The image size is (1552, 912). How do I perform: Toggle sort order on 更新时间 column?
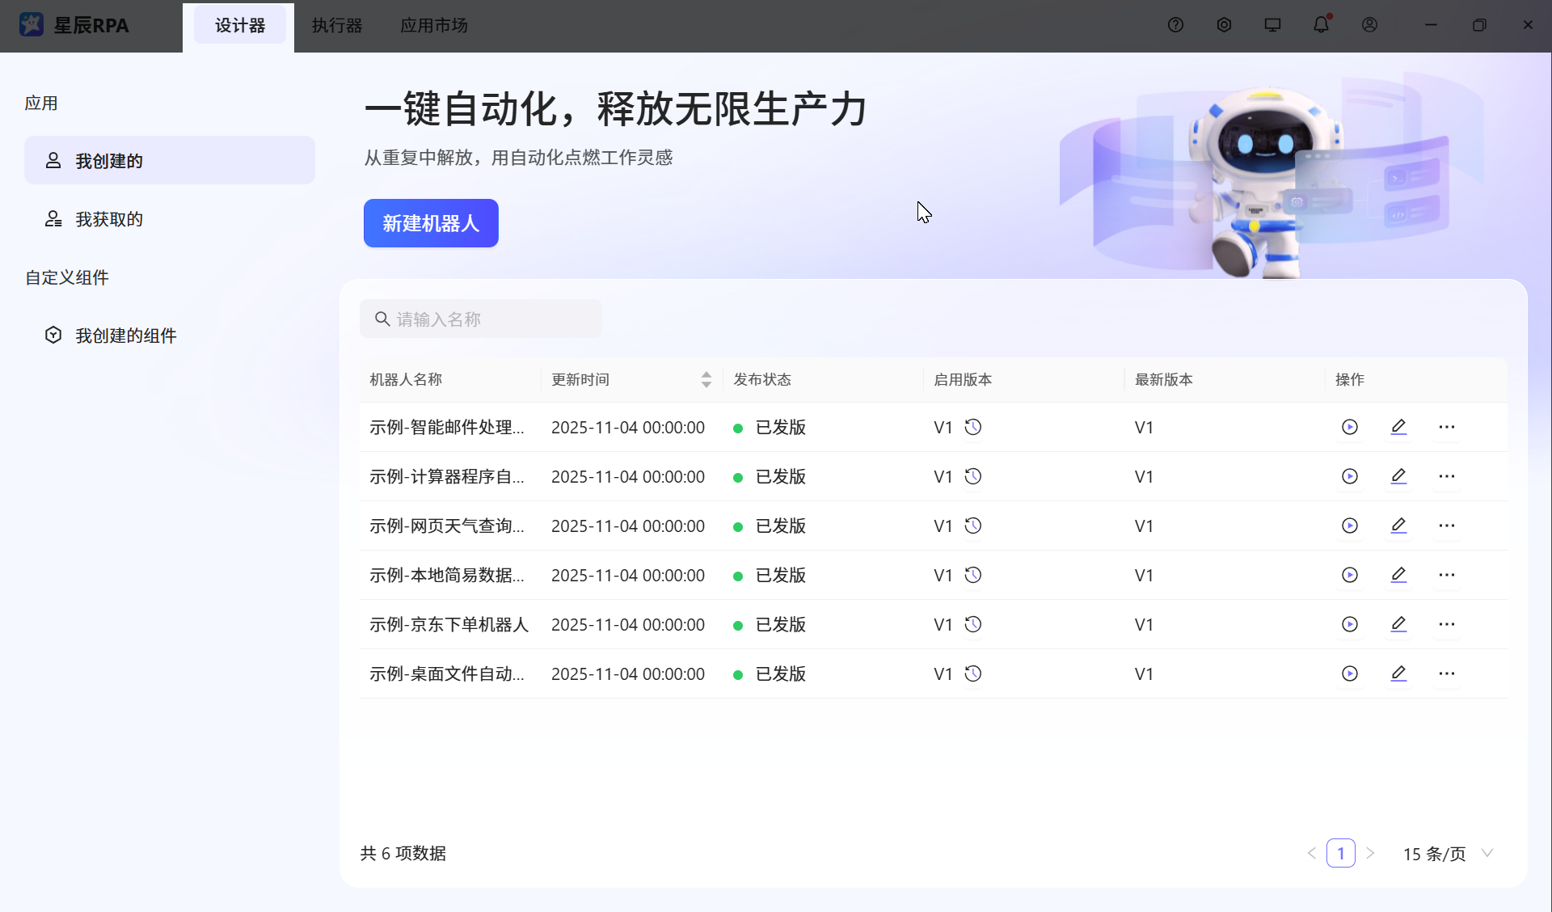[x=706, y=379]
